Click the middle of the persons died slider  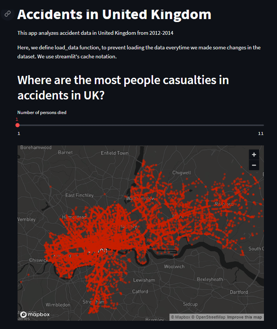click(x=141, y=125)
